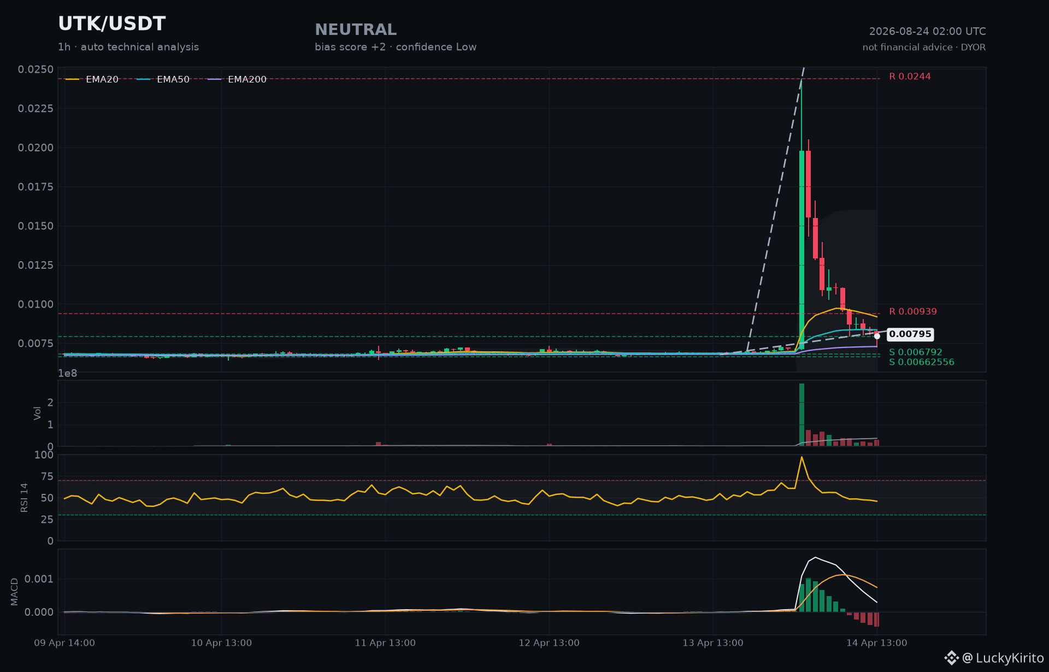Click the 14 Apr 13:00 time label
Image resolution: width=1049 pixels, height=672 pixels.
tap(877, 643)
